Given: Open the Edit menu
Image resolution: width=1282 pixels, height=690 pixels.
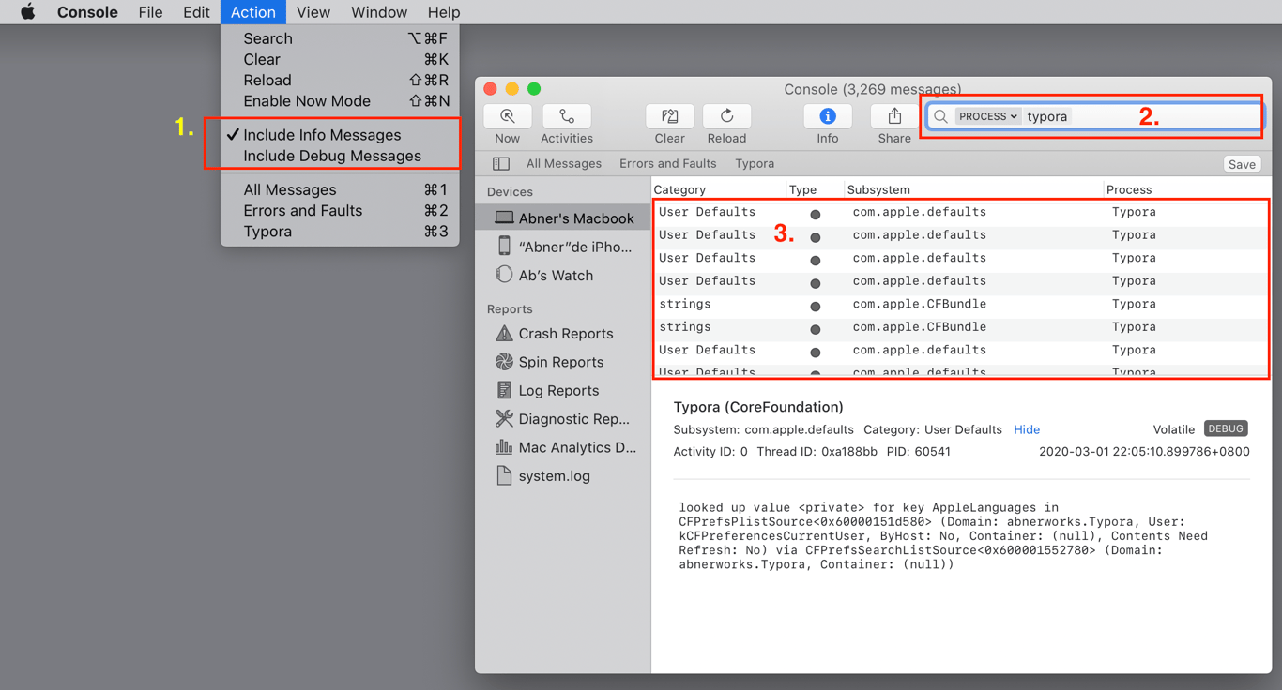Looking at the screenshot, I should coord(196,12).
